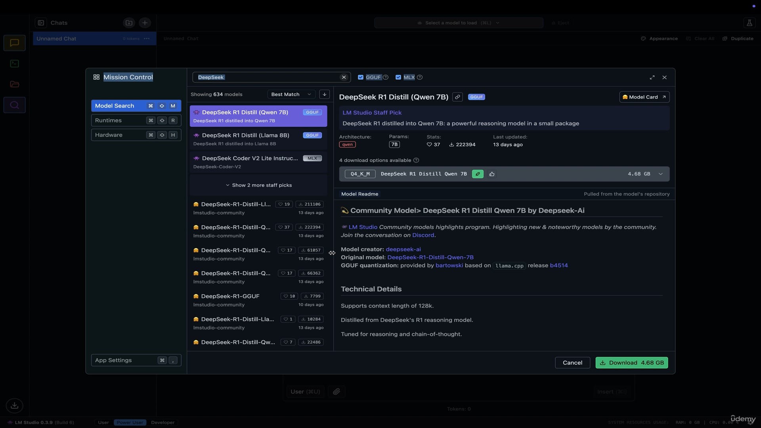
Task: Expand the Q4_K_M download options chevron
Action: click(x=661, y=174)
